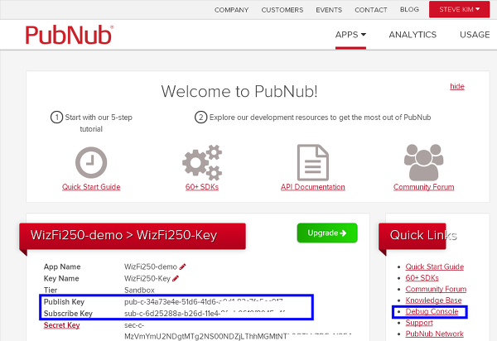Open Debug Console in Quick Links
This screenshot has height=341, width=497.
click(432, 311)
